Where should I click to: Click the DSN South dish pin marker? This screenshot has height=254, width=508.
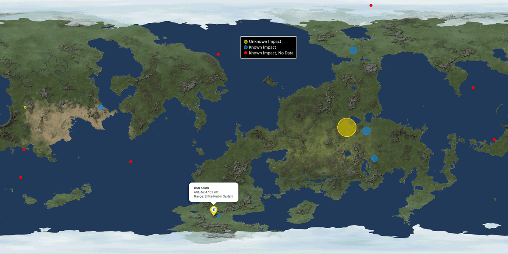pos(214,210)
